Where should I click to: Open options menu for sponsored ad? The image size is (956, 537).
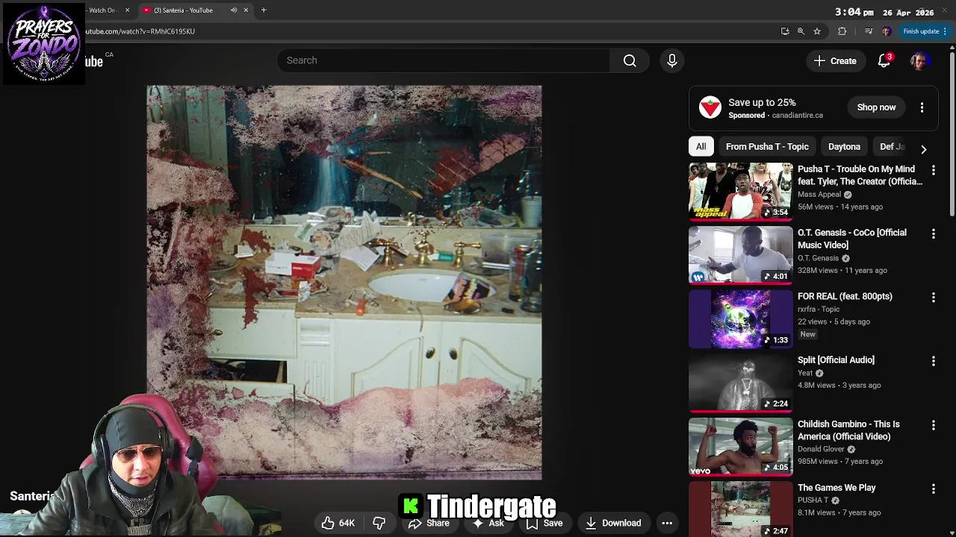point(922,107)
